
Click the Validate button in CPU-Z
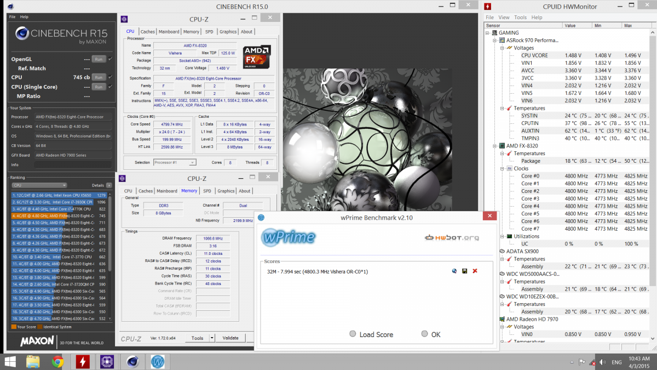[x=230, y=338]
